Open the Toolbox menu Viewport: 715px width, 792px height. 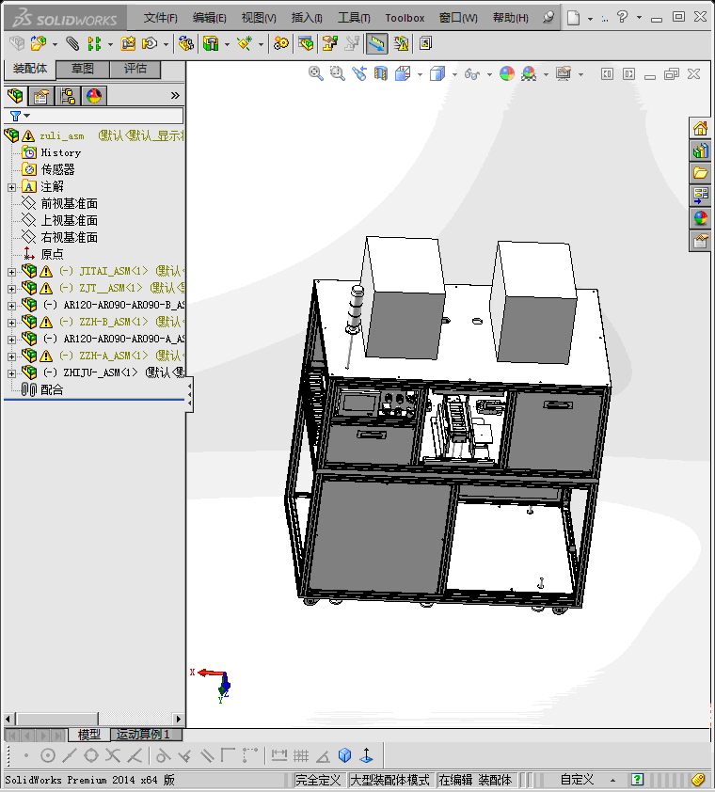tap(405, 18)
